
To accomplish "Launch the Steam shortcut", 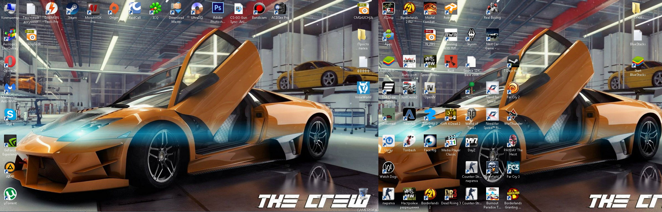I will [x=72, y=9].
